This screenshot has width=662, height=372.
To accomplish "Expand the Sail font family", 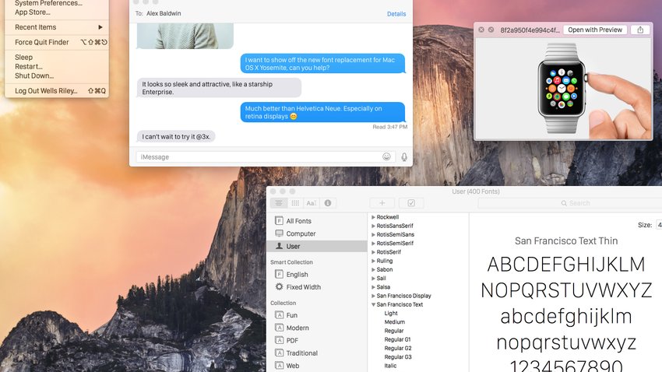I will tap(373, 279).
